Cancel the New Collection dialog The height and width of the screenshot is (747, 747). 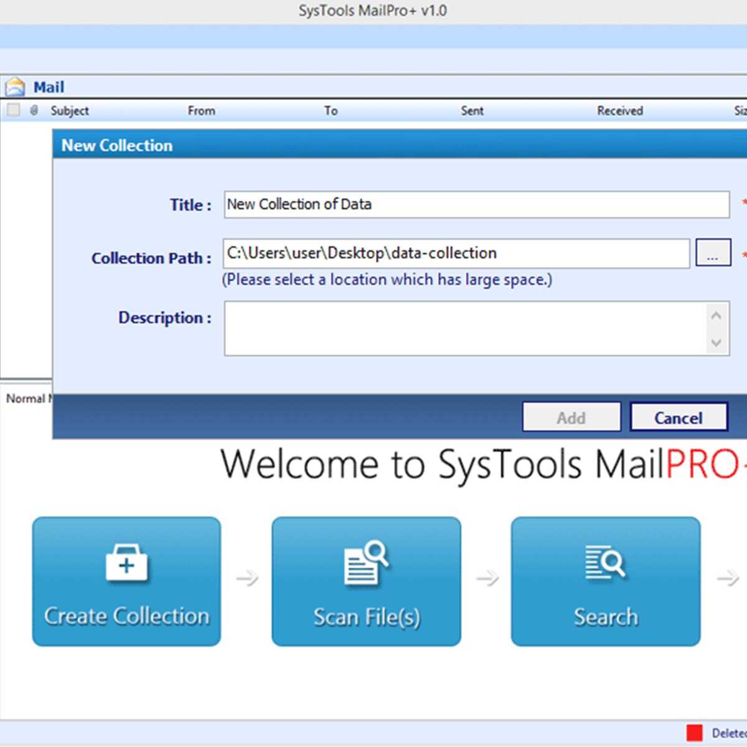pyautogui.click(x=678, y=417)
